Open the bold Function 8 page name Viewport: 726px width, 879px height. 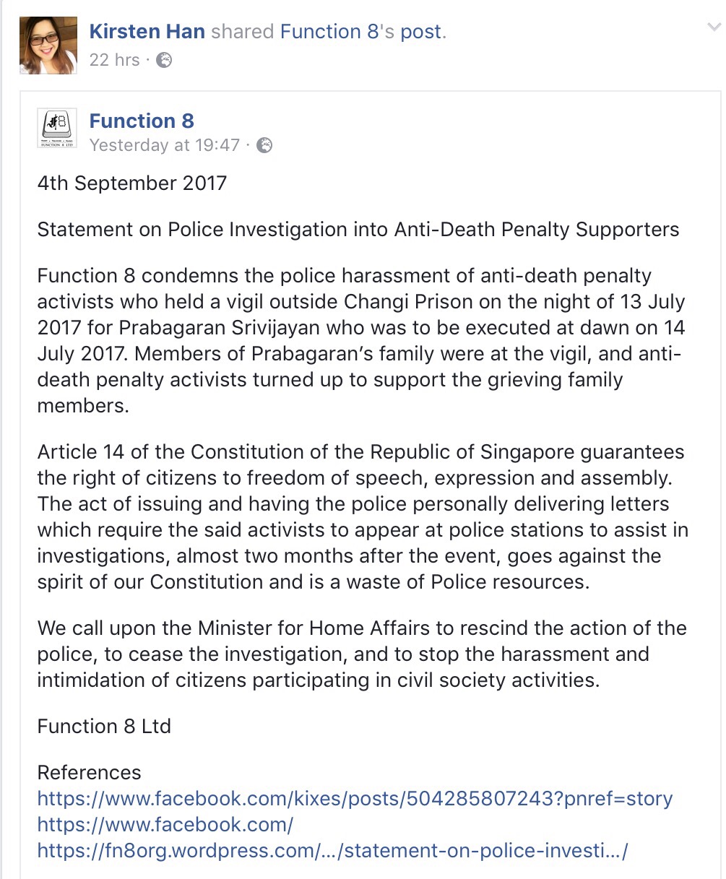pyautogui.click(x=142, y=121)
